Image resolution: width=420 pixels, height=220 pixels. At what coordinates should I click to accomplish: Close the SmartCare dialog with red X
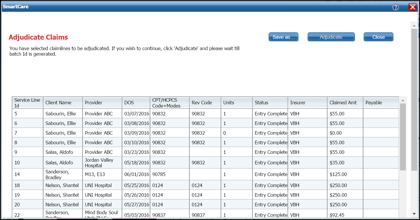coord(413,7)
